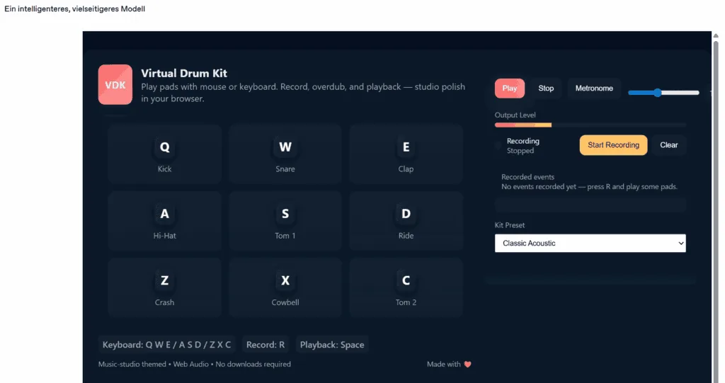Click the Stop button
This screenshot has height=383, width=725.
tap(546, 88)
